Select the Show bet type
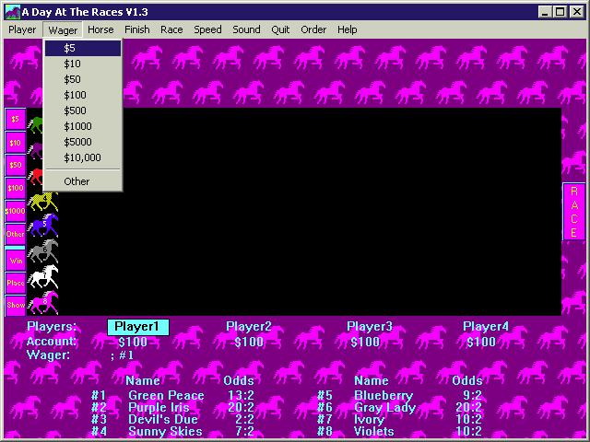The image size is (590, 442). 16,306
